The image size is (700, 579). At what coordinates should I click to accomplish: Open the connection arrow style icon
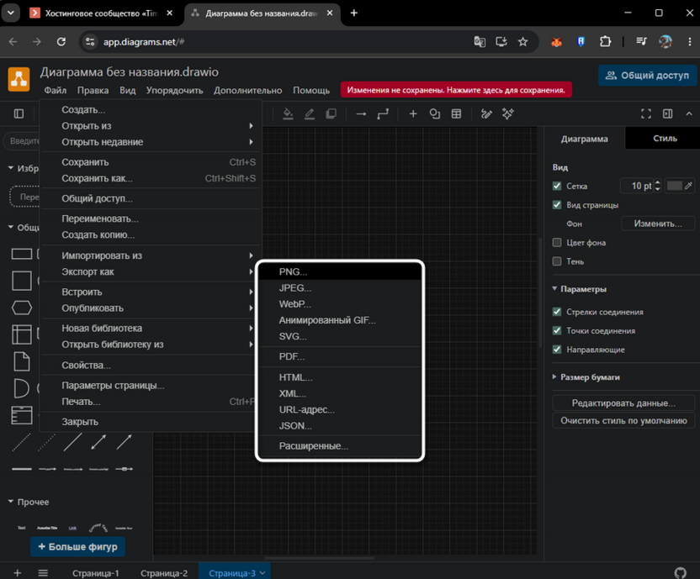[361, 114]
